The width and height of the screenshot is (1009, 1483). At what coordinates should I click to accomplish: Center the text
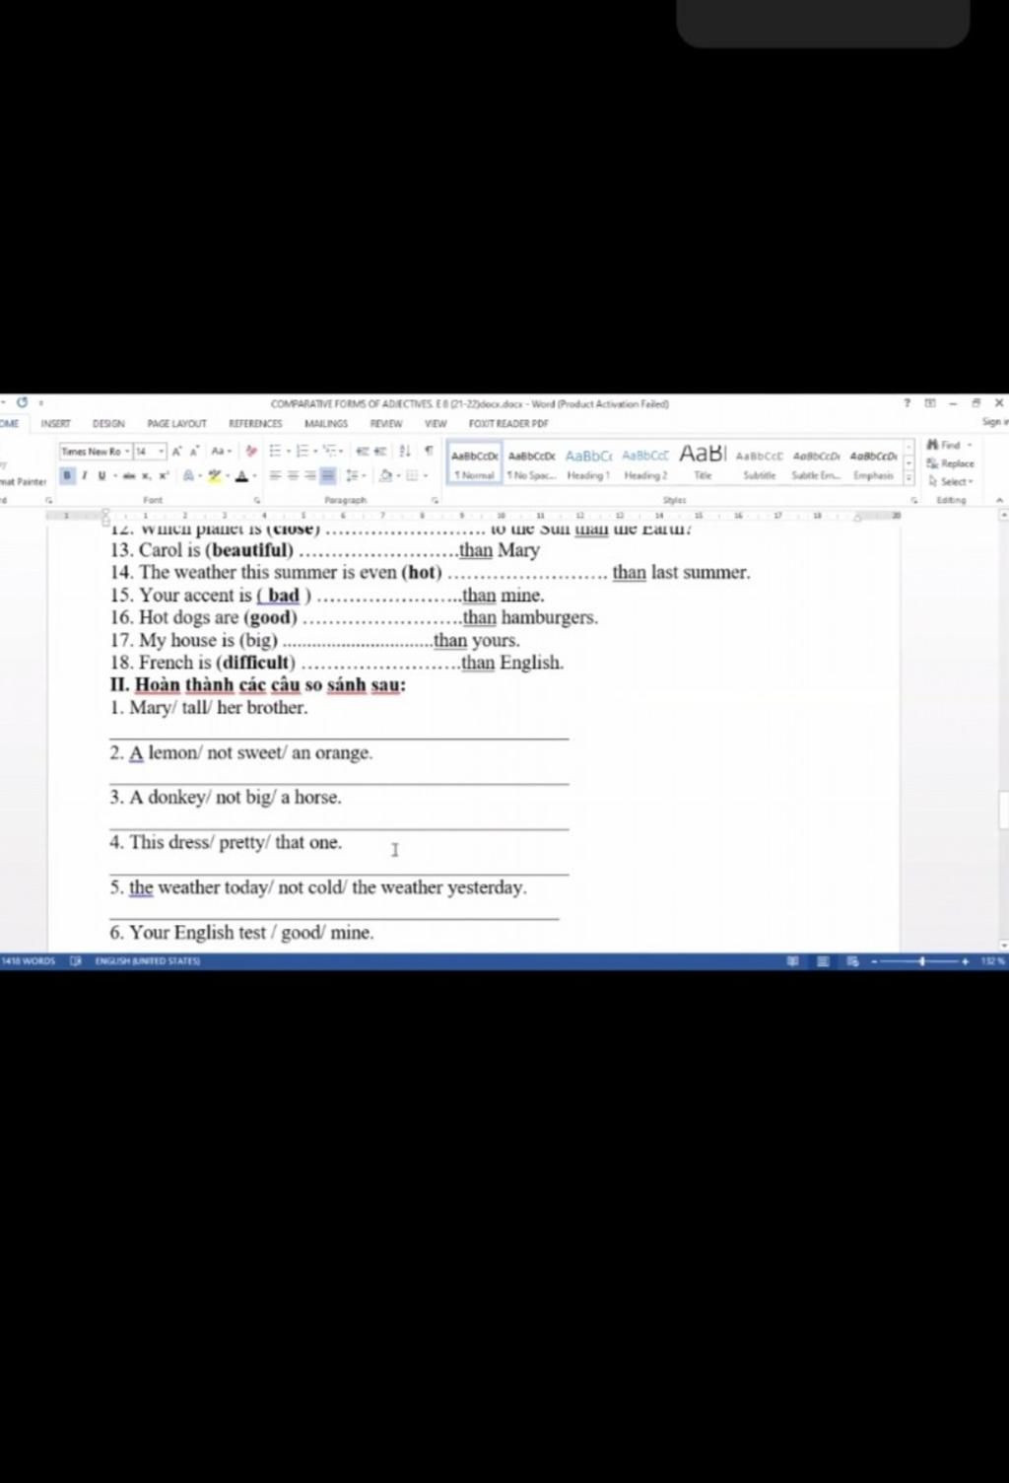pos(294,475)
